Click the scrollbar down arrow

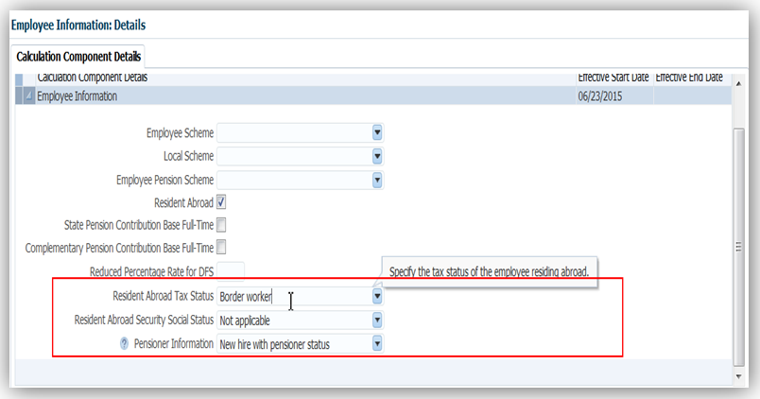pos(738,375)
